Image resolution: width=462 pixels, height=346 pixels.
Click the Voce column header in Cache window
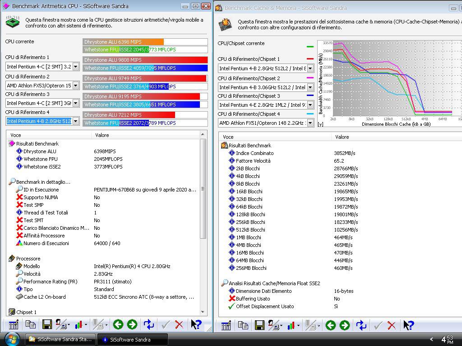click(228, 137)
